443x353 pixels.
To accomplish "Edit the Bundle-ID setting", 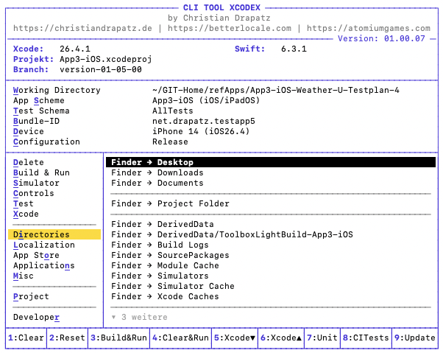I will [x=36, y=121].
